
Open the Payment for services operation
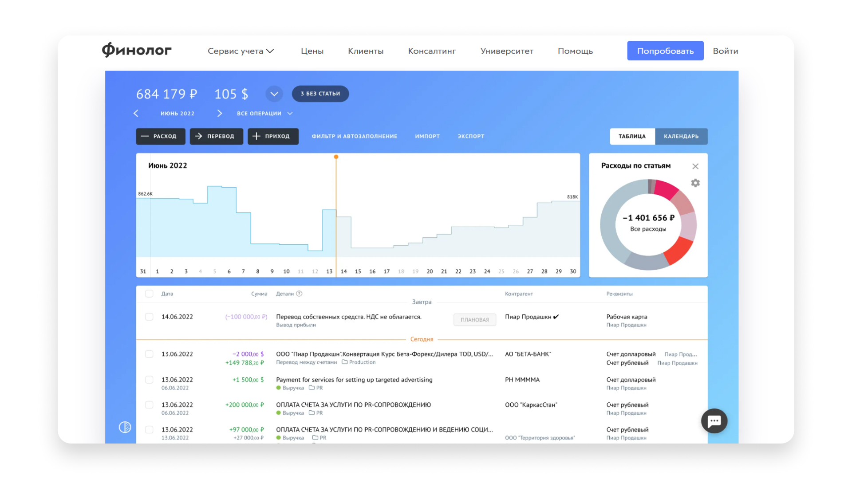click(x=354, y=380)
